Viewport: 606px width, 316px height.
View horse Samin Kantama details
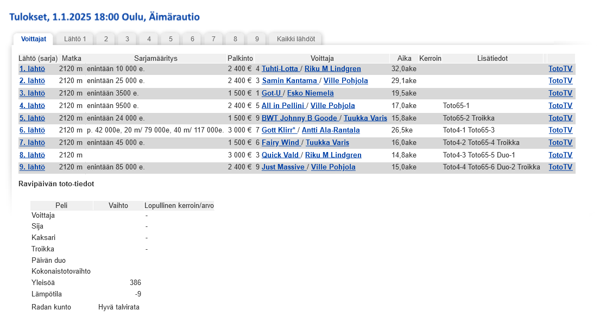[289, 81]
